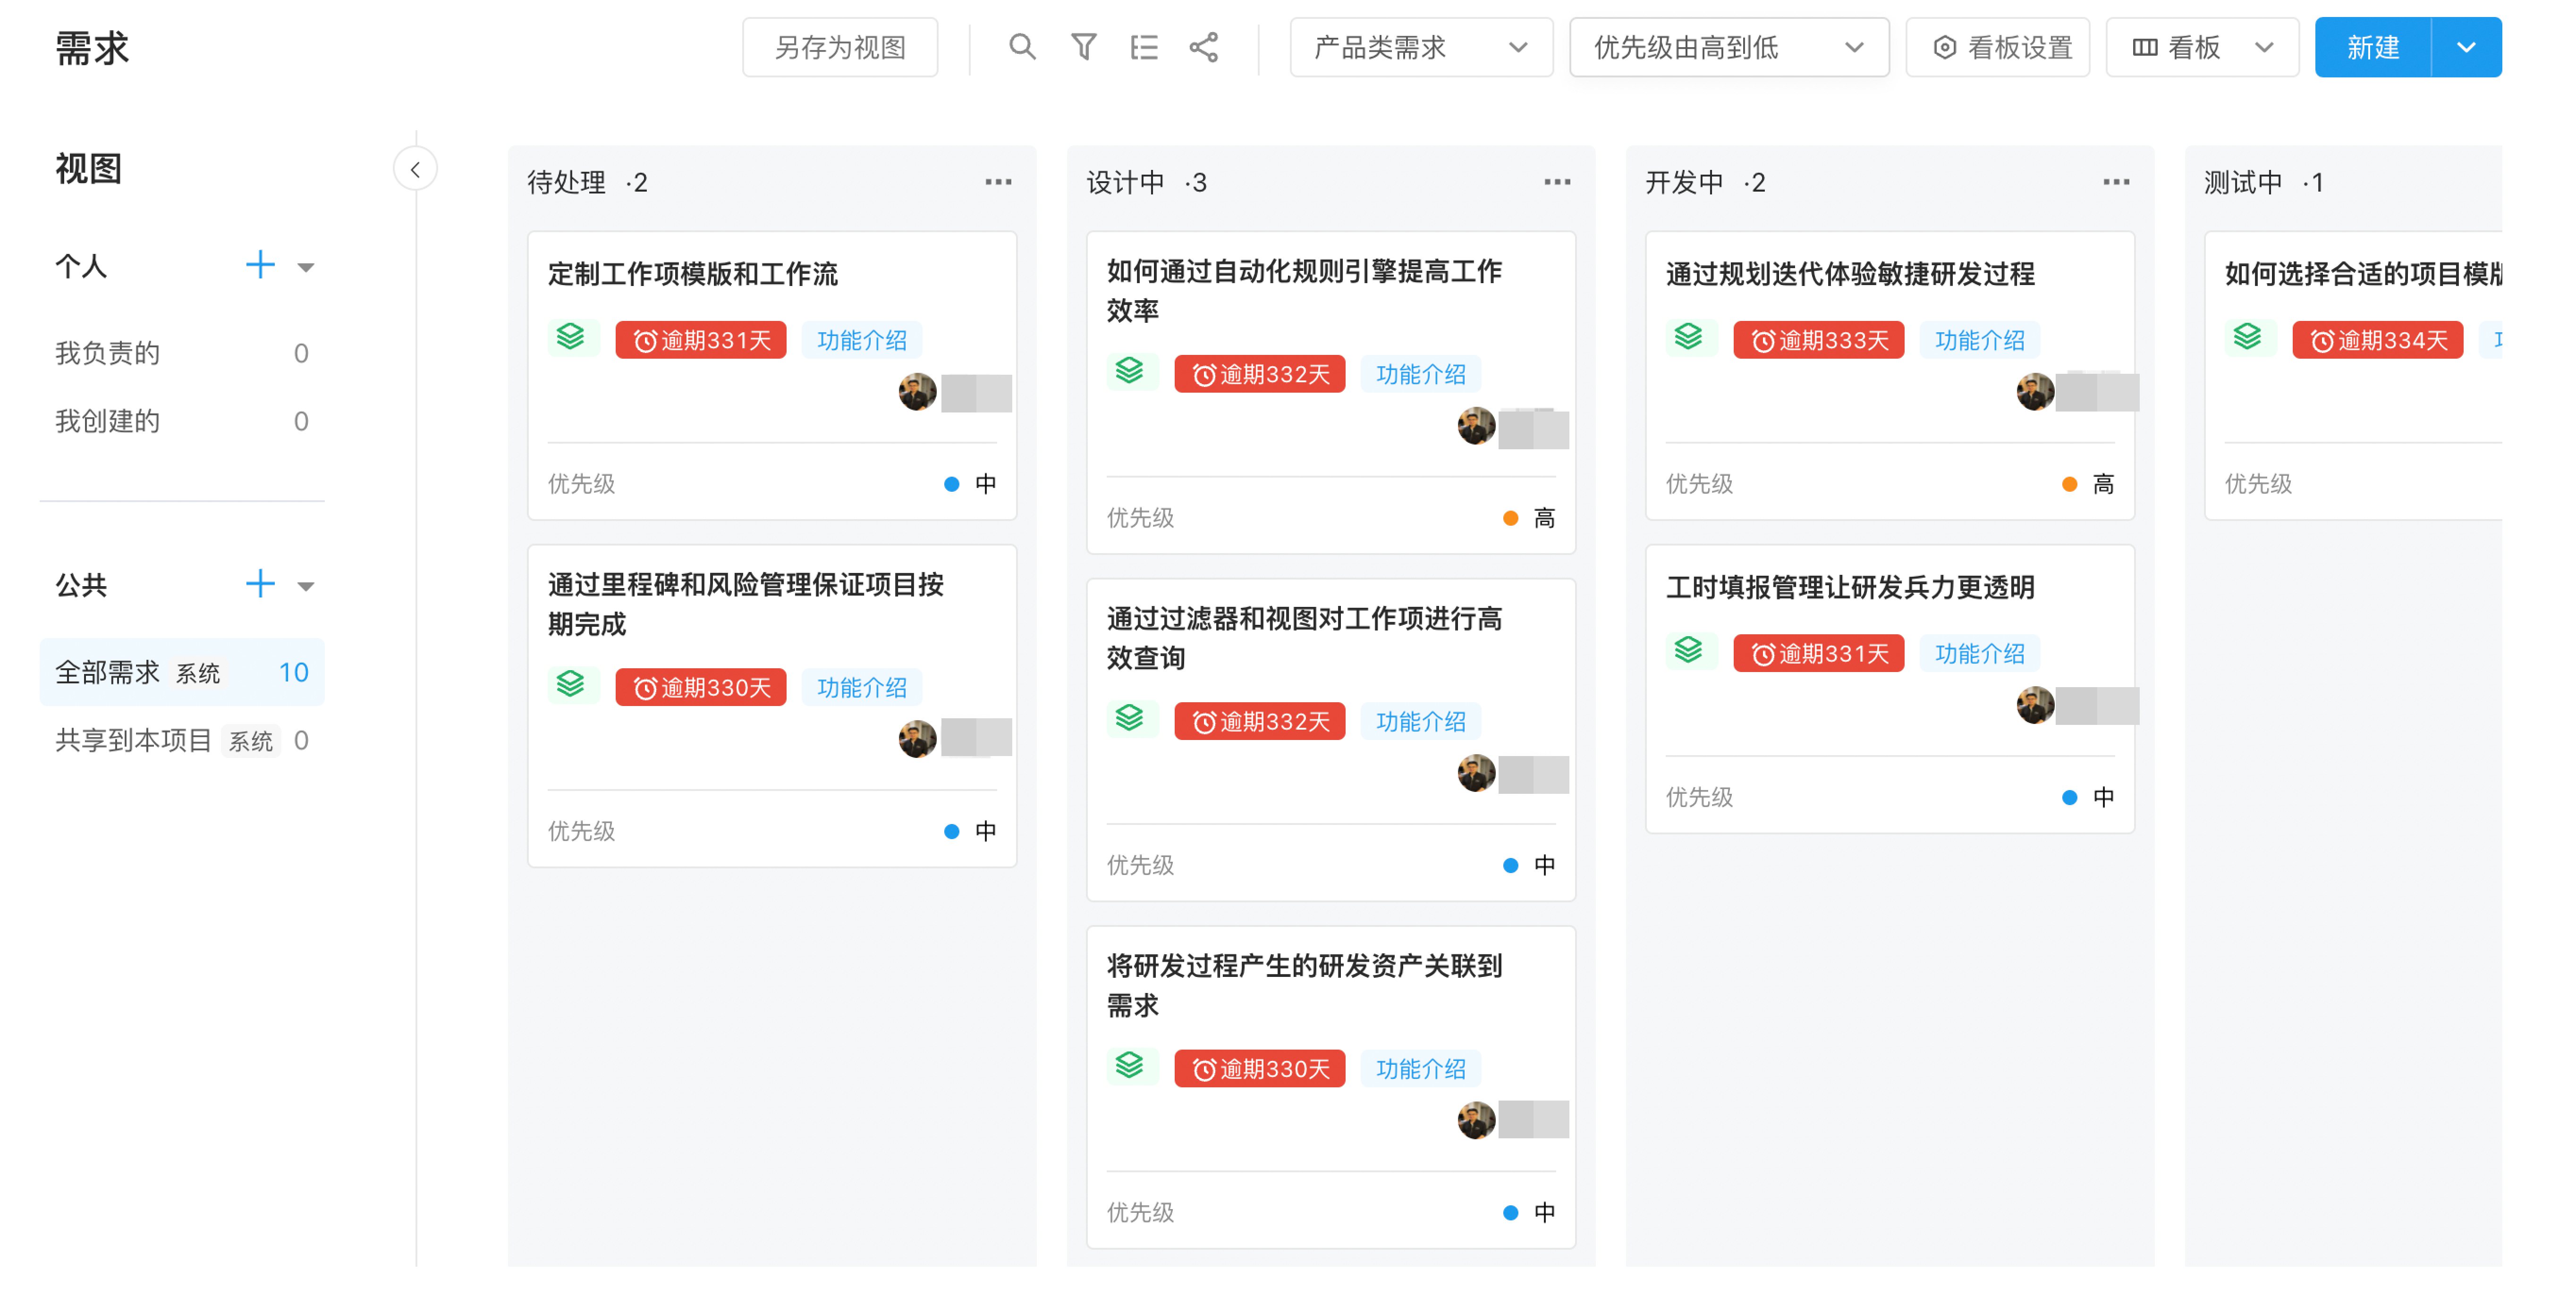Collapse the 视图 sidebar with arrow button
The width and height of the screenshot is (2576, 1295).
pyautogui.click(x=415, y=169)
